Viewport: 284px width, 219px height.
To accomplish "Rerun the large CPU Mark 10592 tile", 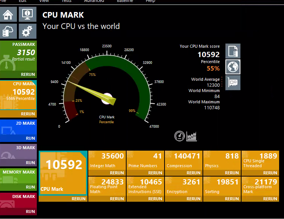I will pos(79,199).
